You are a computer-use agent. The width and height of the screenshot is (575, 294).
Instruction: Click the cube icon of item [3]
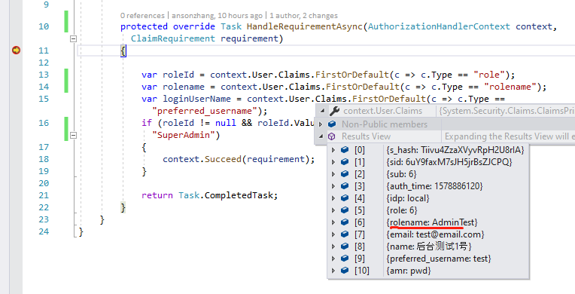[345, 186]
